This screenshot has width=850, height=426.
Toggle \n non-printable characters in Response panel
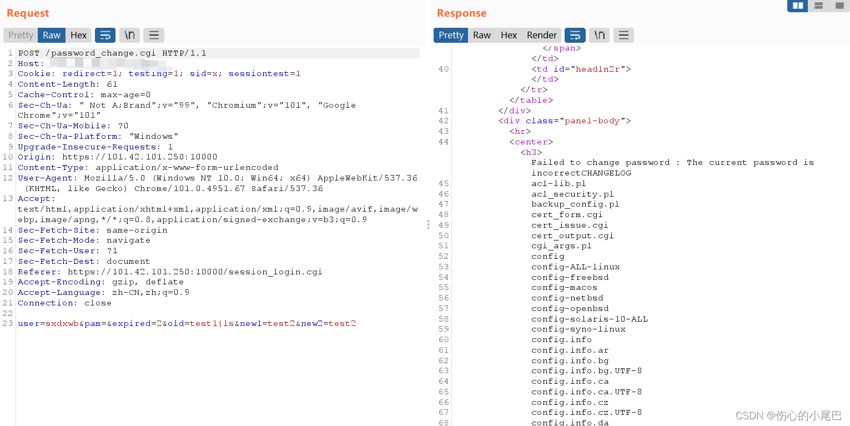600,35
